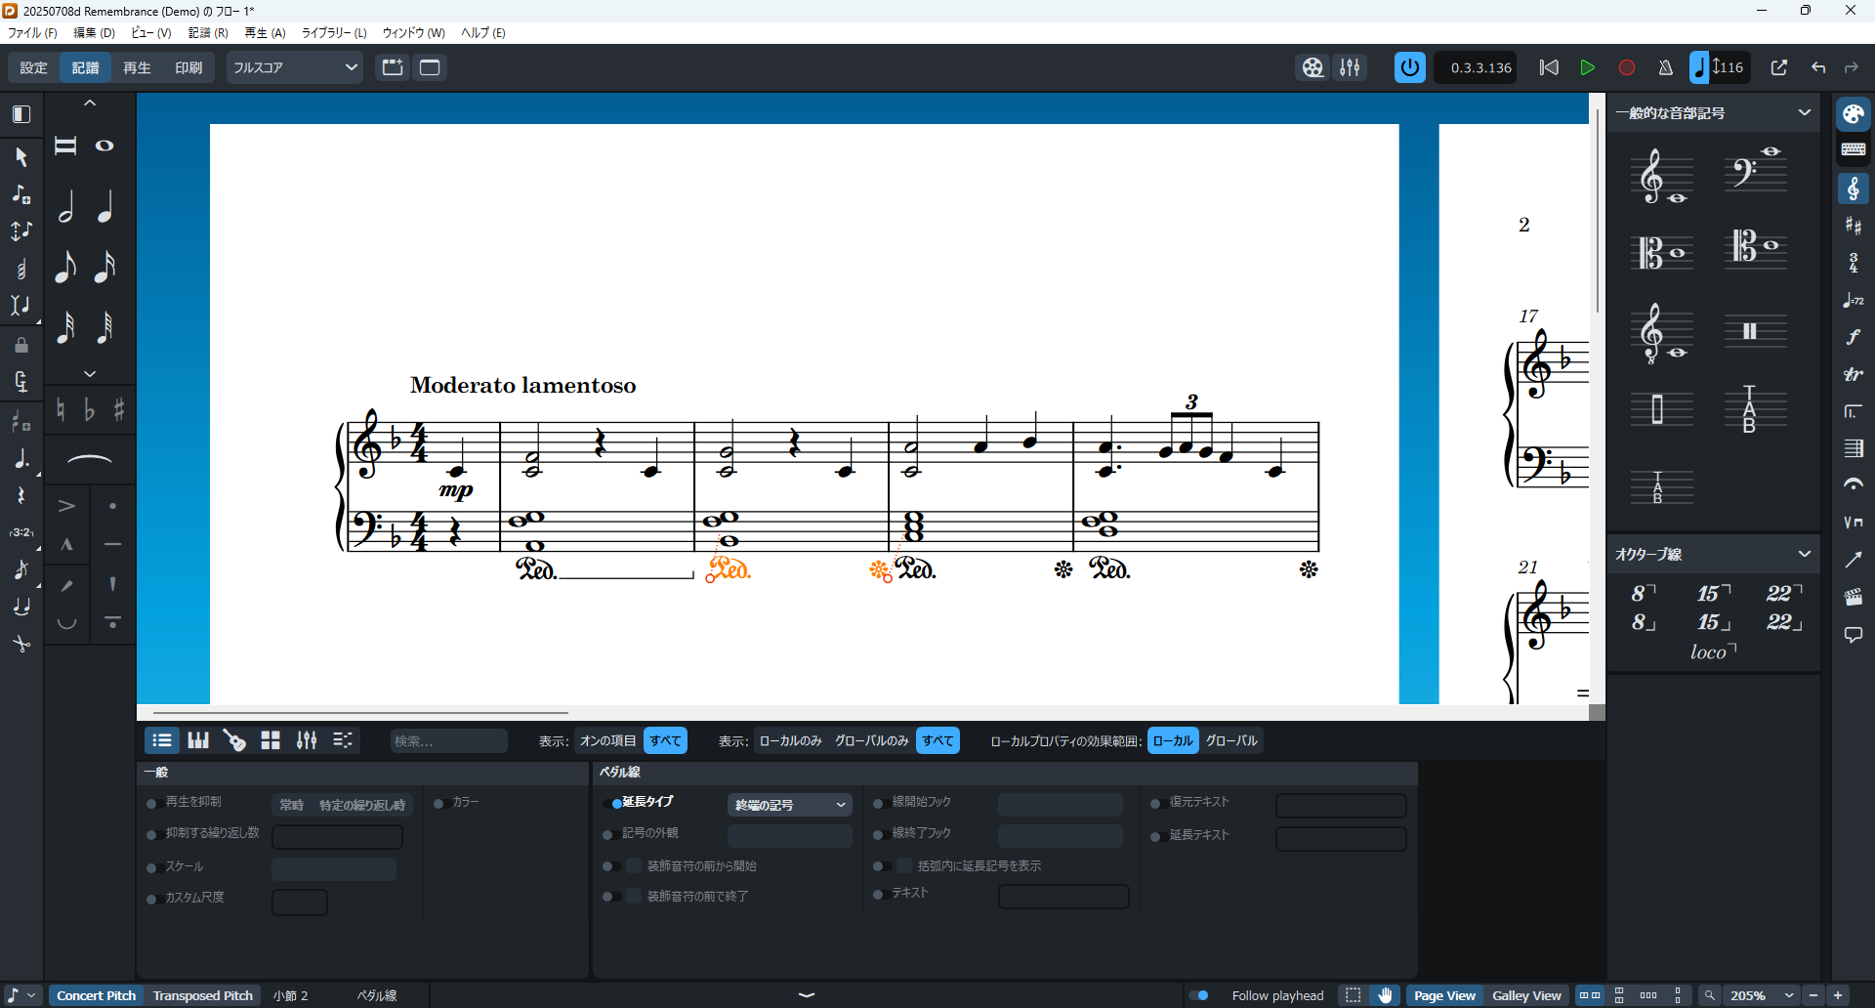Open the フルスコア layout dropdown
The height and width of the screenshot is (1008, 1875).
coord(295,67)
